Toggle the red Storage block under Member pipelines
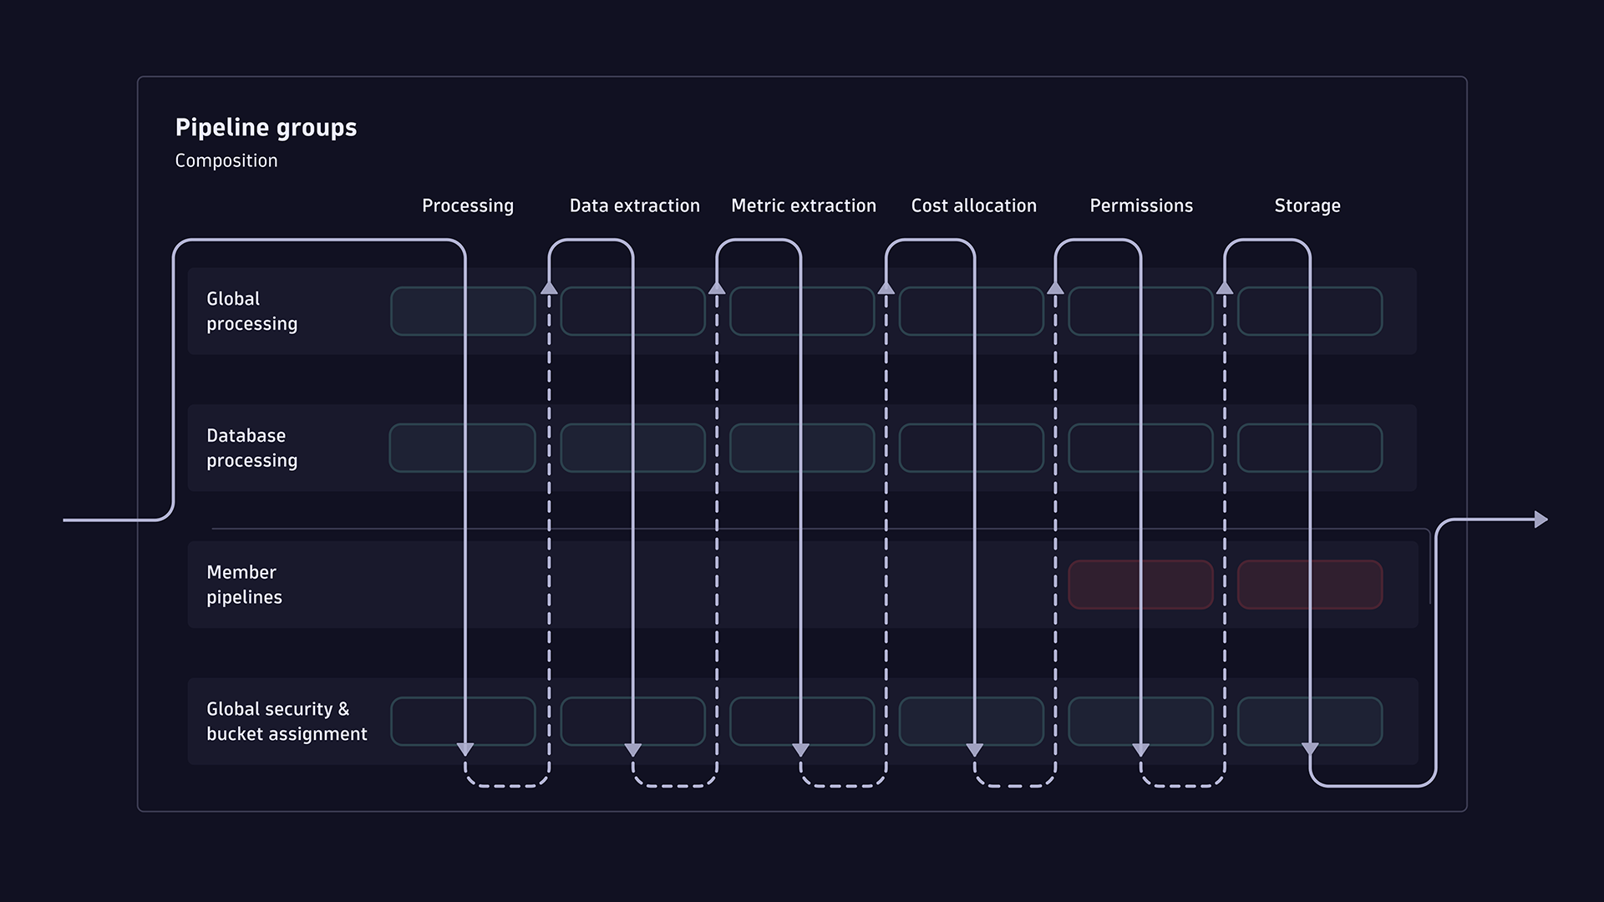The image size is (1604, 902). click(1308, 584)
